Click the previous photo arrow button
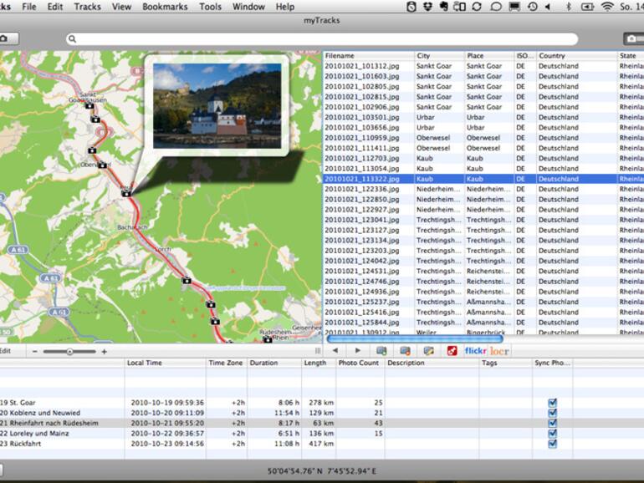Image resolution: width=644 pixels, height=483 pixels. [336, 351]
